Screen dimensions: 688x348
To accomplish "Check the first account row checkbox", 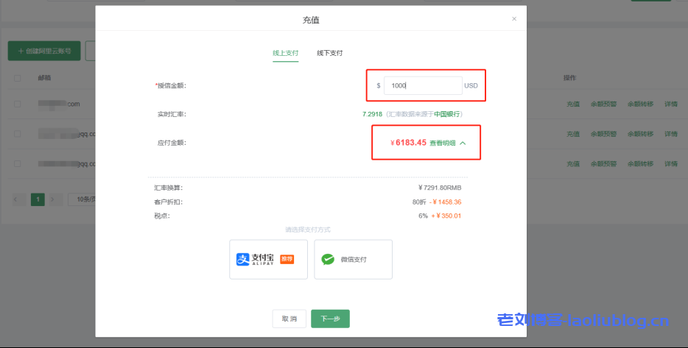I will coord(17,104).
